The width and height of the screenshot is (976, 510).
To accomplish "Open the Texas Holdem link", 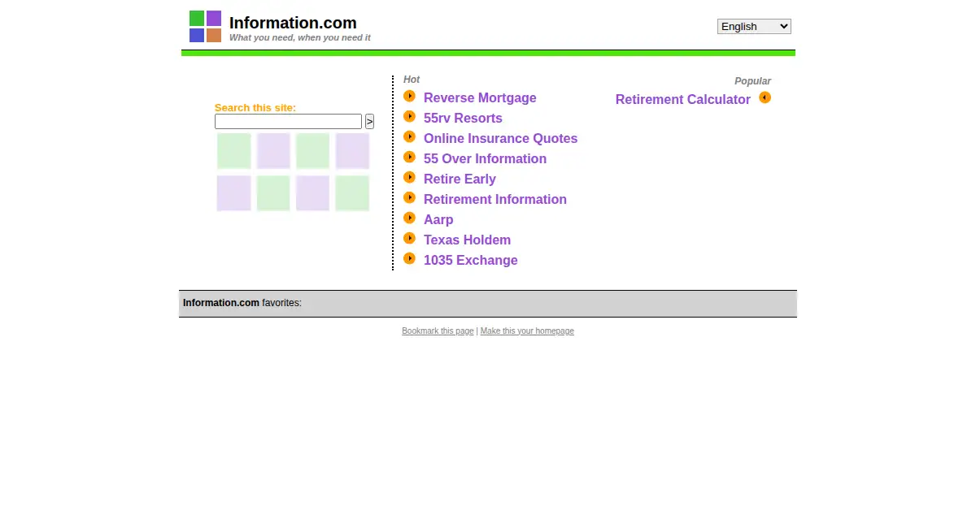I will (467, 240).
